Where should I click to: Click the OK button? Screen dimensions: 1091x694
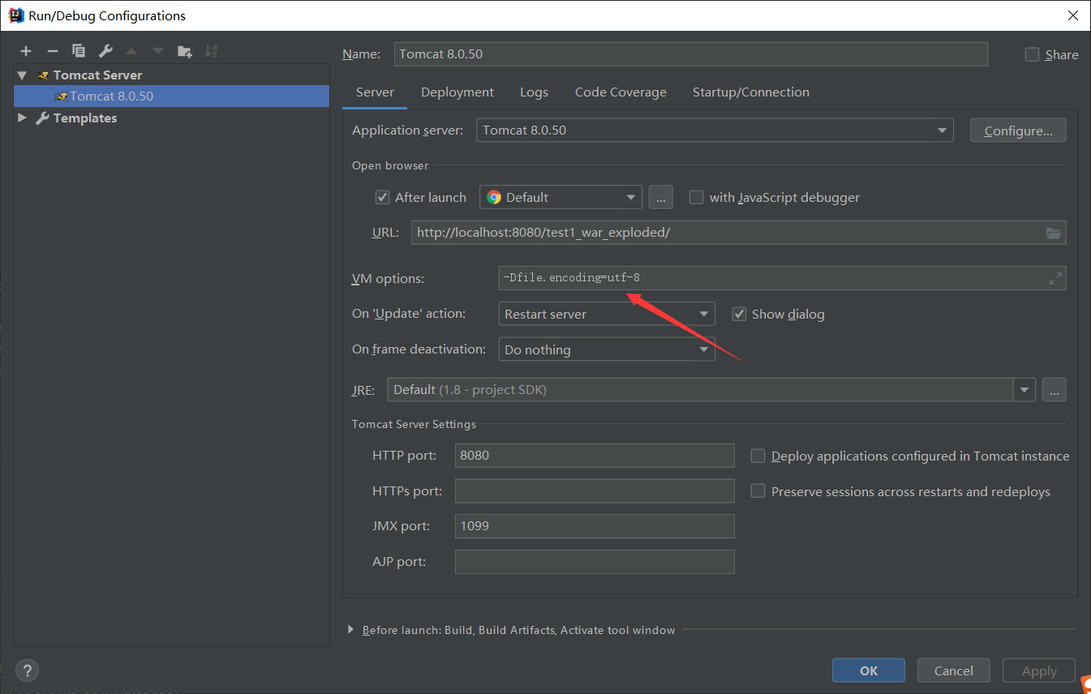pyautogui.click(x=869, y=670)
